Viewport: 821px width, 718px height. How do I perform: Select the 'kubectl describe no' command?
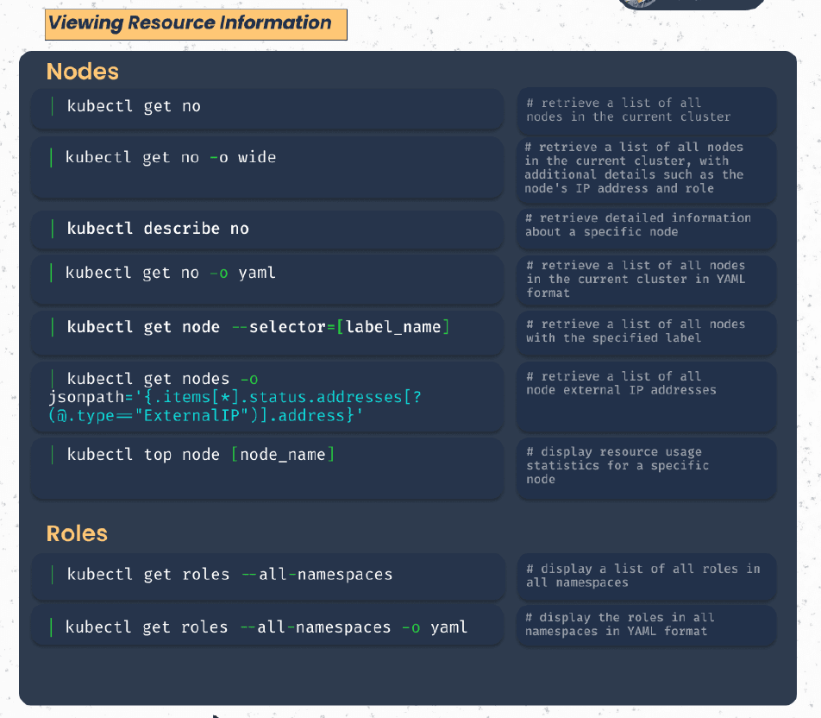coord(158,229)
